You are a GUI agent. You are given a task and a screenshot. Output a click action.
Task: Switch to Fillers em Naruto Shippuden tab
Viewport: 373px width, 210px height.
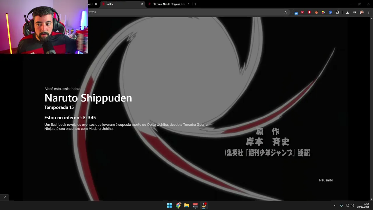pos(168,4)
